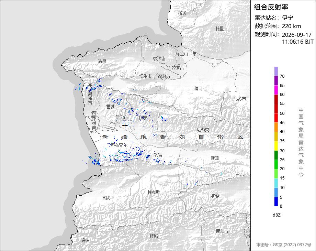Click the 阿拉山口市 map label
This screenshot has width=316, height=251.
(x=186, y=54)
